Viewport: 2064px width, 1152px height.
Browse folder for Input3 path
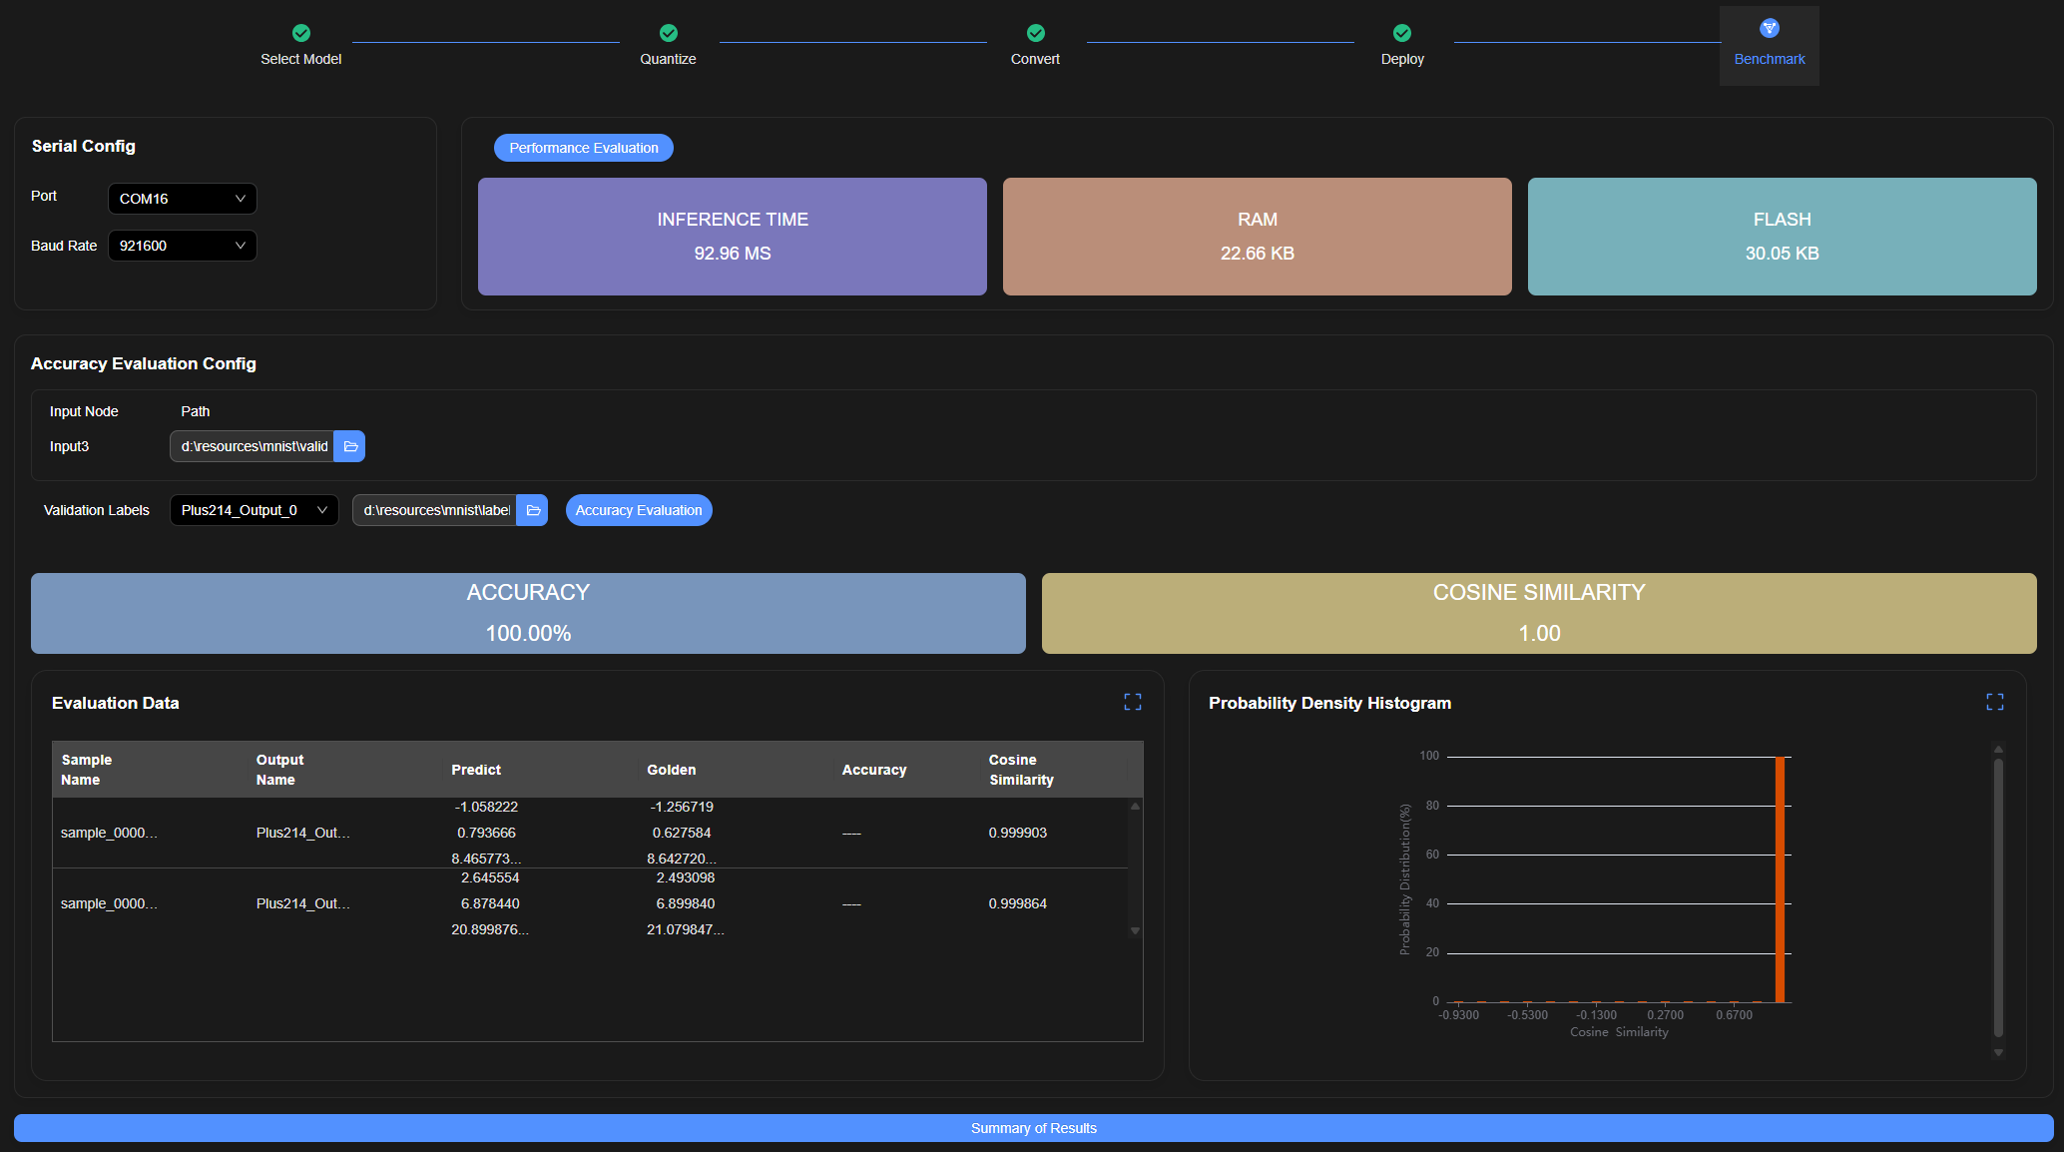(x=350, y=446)
